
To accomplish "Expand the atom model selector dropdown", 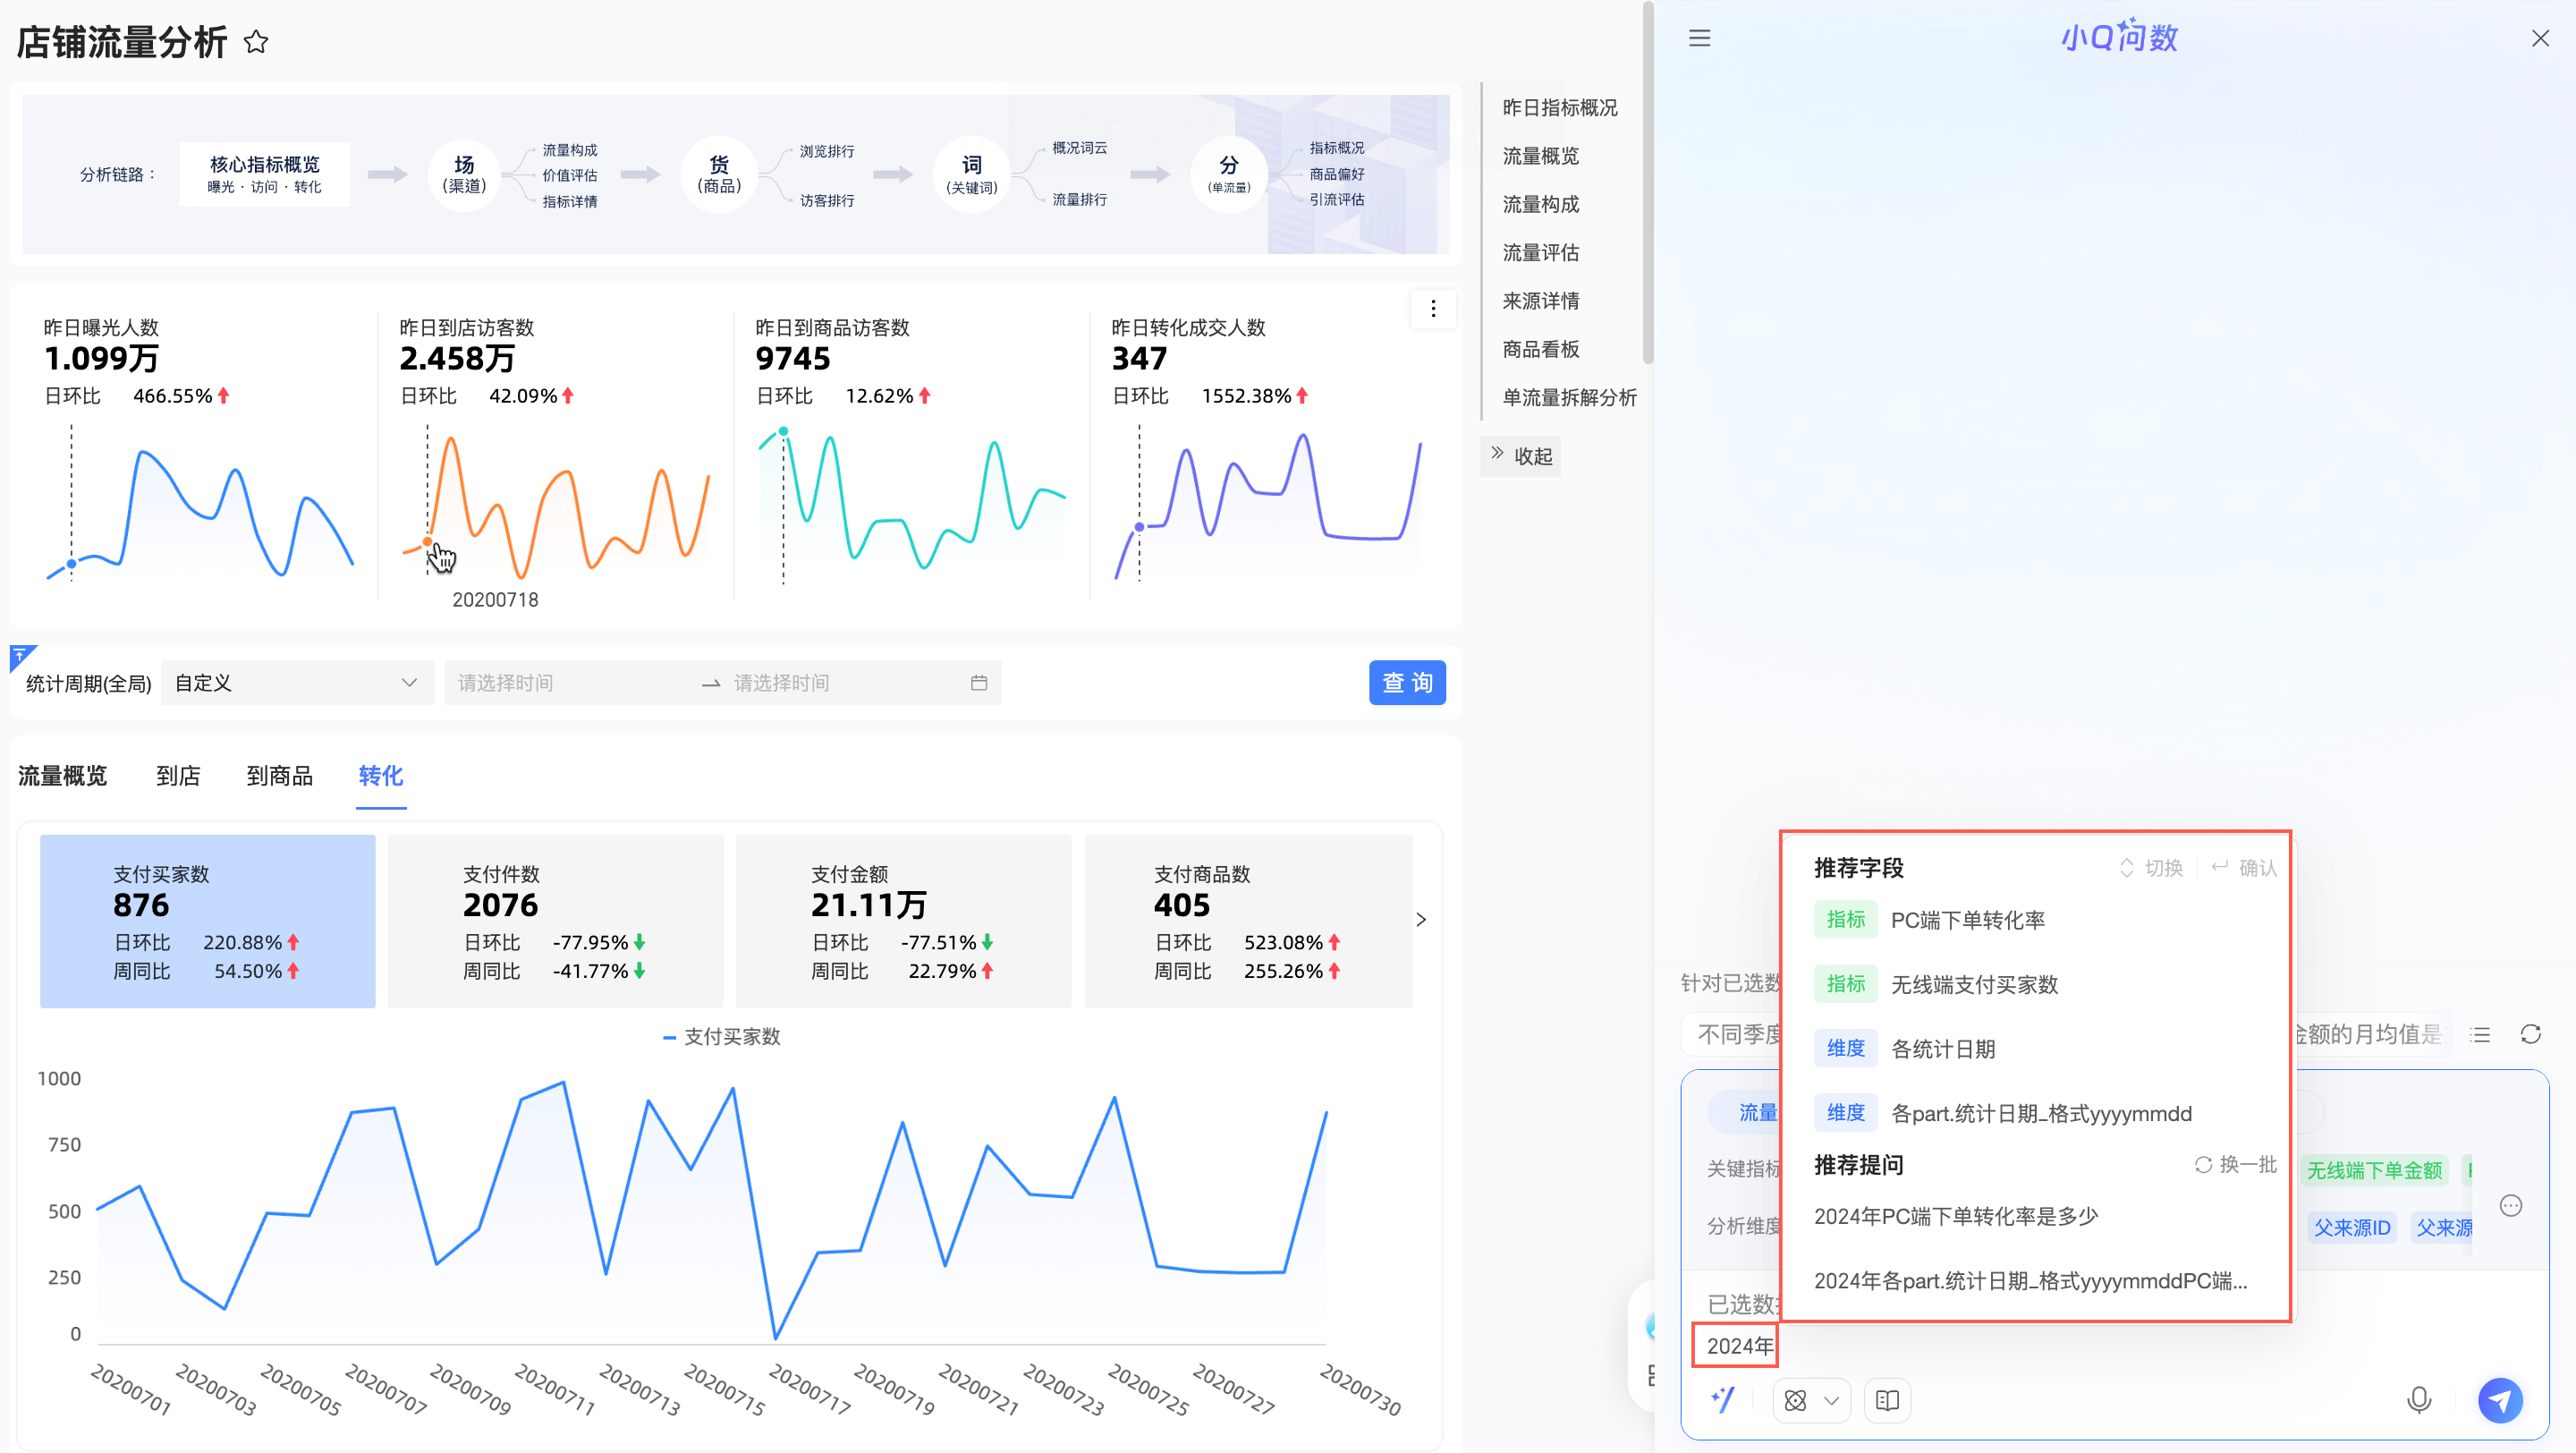I will (x=1811, y=1400).
